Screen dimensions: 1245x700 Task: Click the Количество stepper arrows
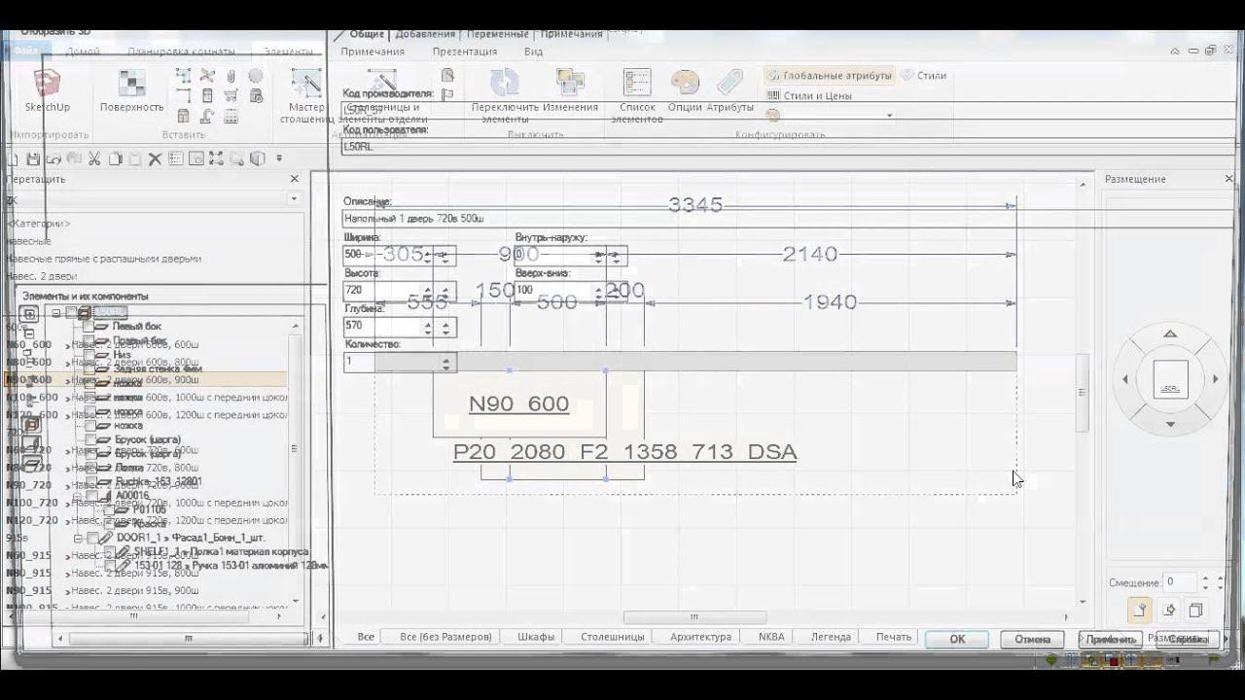tap(446, 363)
